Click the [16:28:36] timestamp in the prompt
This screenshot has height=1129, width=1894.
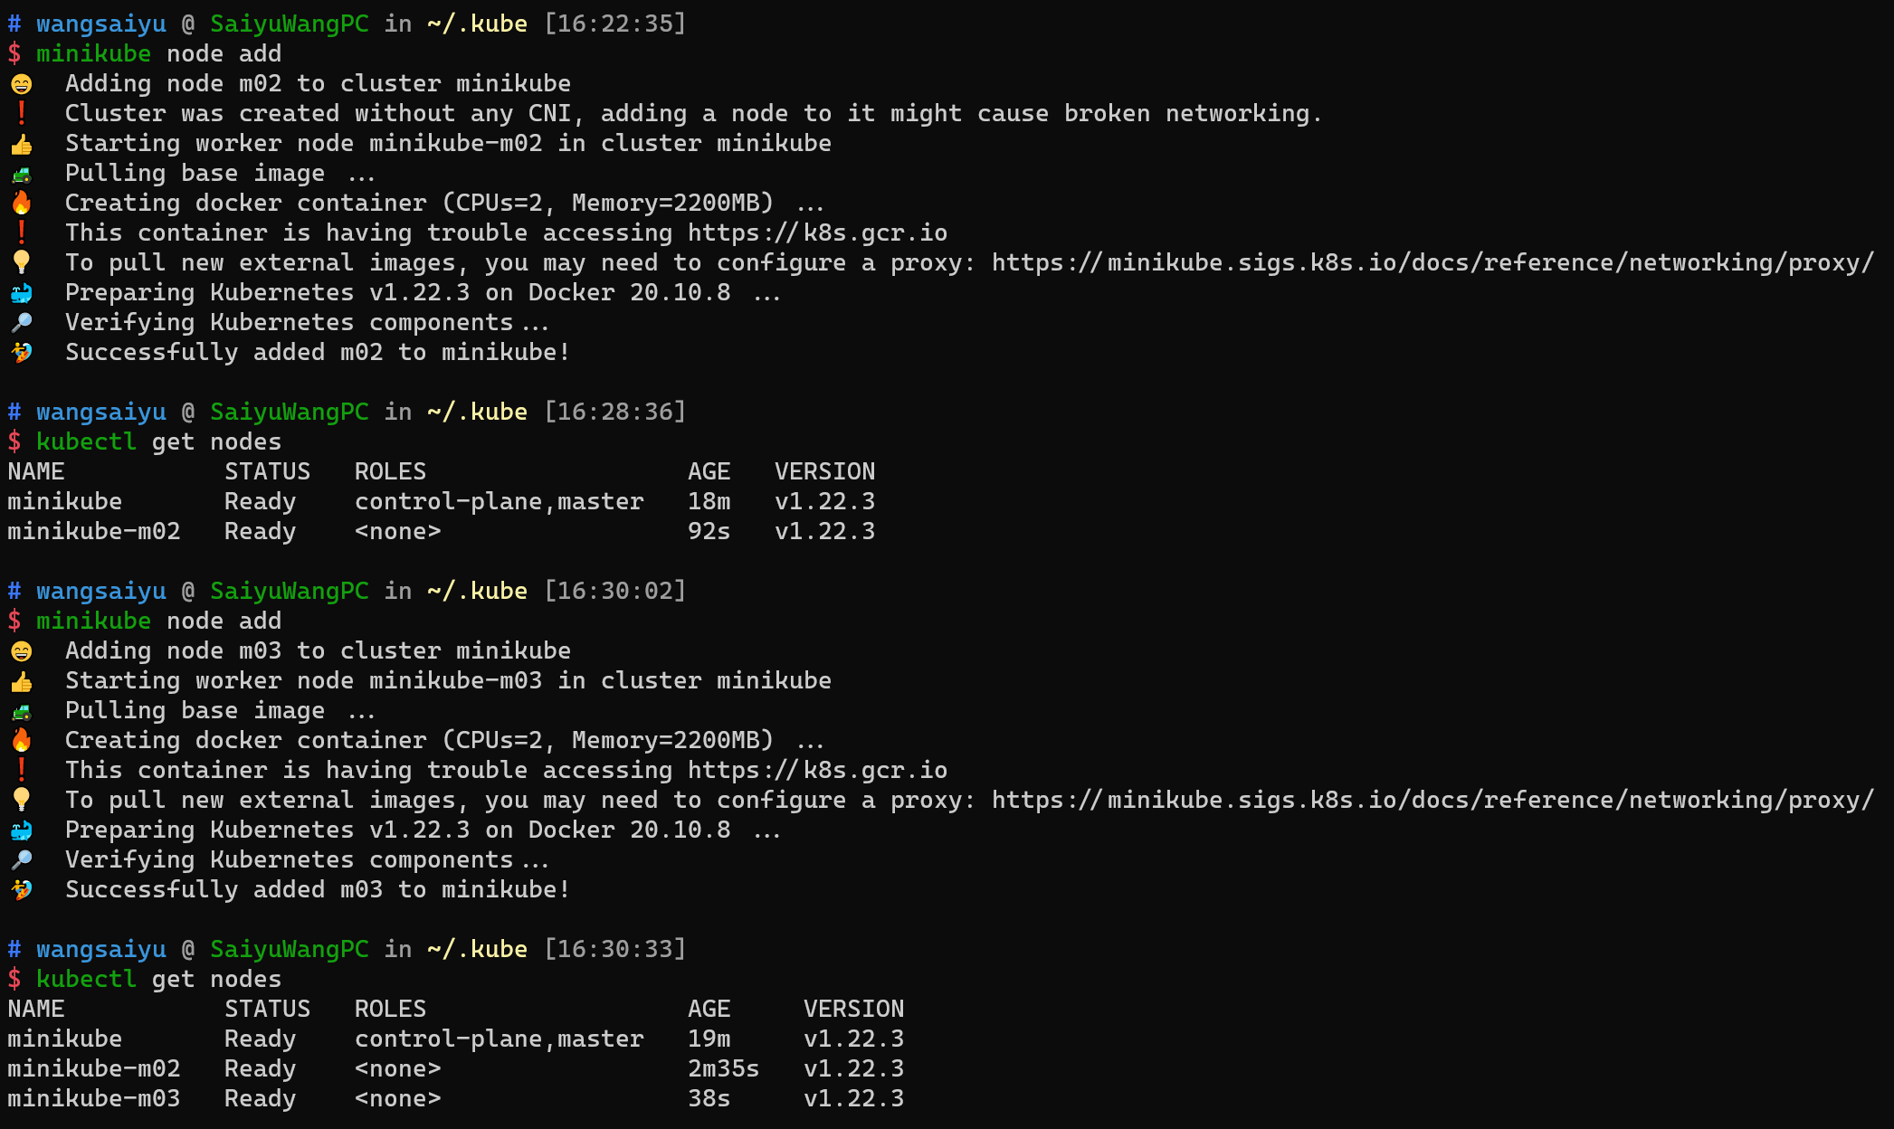tap(614, 413)
